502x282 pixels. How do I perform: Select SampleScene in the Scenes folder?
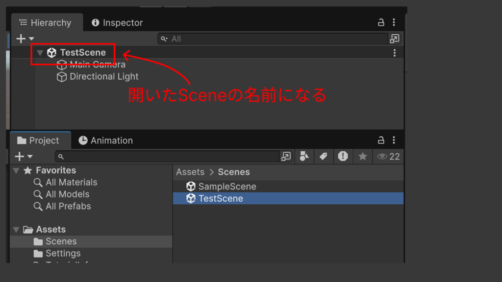point(227,187)
